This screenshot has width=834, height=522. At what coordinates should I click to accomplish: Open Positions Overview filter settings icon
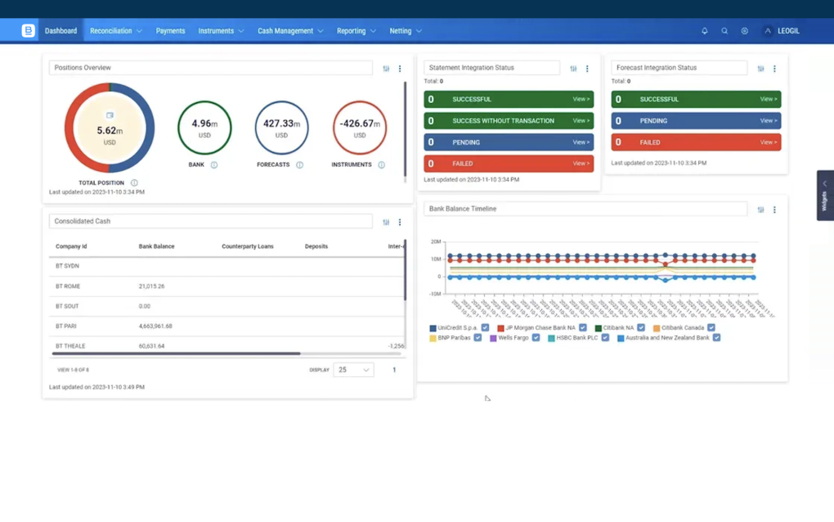386,69
